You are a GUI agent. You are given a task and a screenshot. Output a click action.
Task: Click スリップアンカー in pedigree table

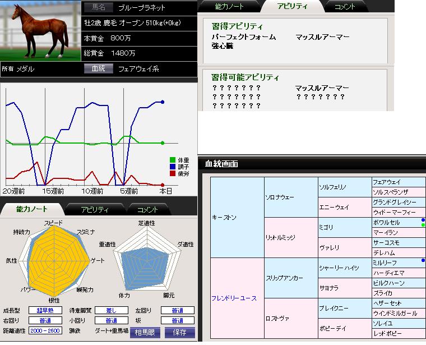[x=291, y=278]
